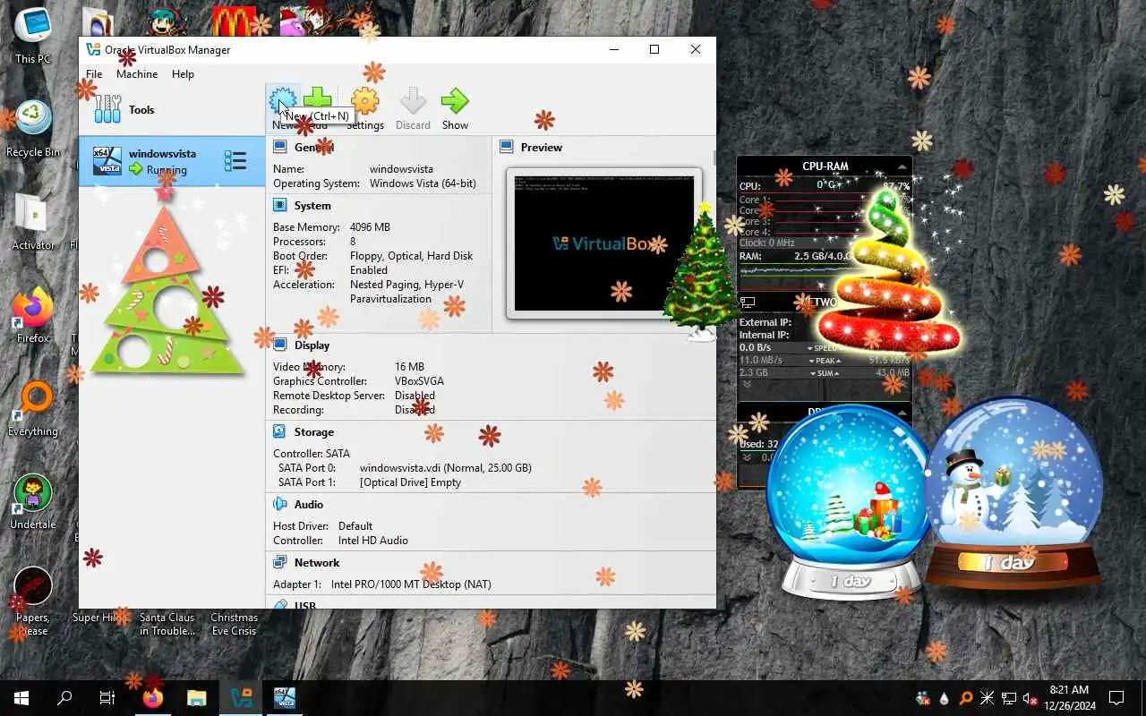Click the Storage section header

(x=313, y=431)
